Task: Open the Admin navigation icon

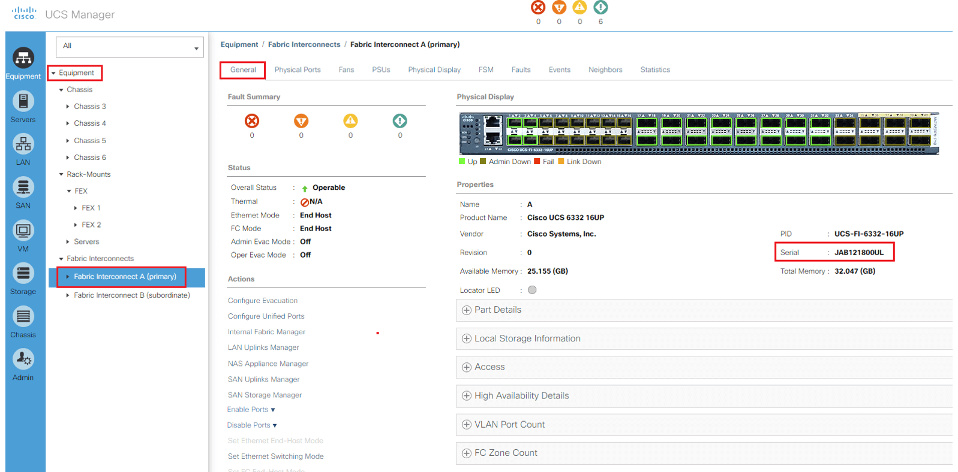Action: pos(23,359)
